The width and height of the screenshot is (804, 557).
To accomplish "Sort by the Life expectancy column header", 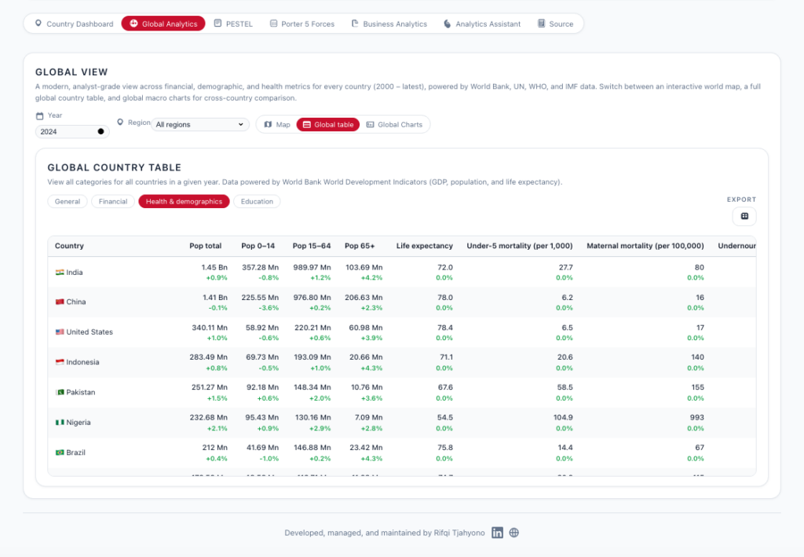I will (424, 246).
